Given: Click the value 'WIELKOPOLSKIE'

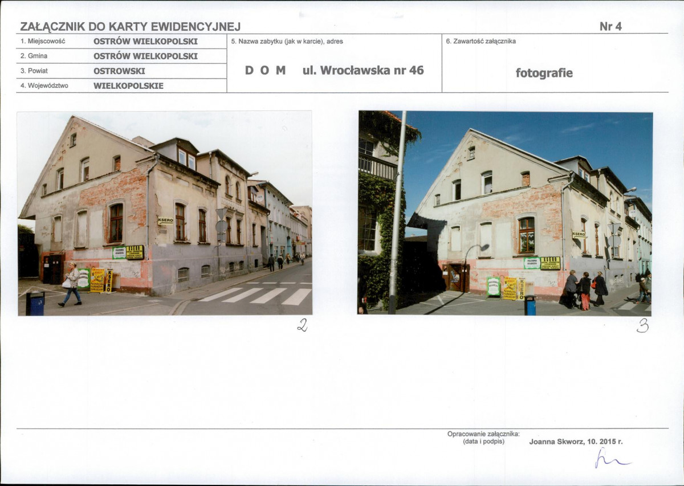Looking at the screenshot, I should (128, 86).
